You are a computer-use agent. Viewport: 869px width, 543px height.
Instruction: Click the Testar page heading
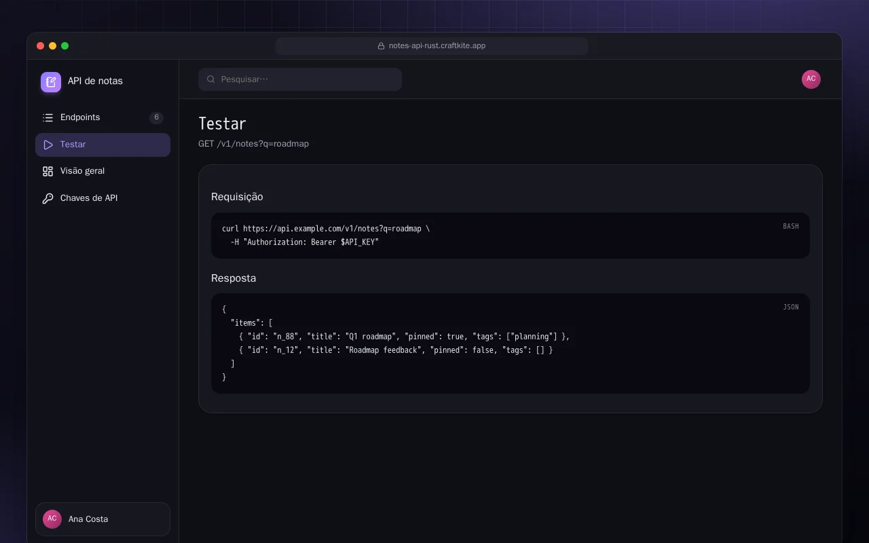pos(222,124)
